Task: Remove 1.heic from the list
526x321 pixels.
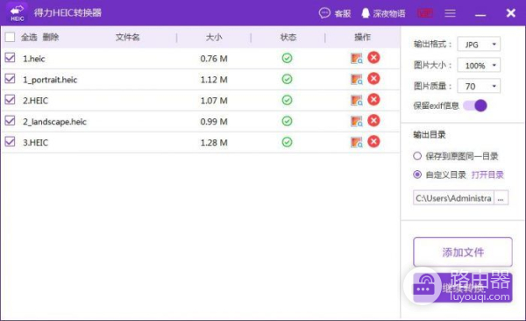Action: coord(373,58)
